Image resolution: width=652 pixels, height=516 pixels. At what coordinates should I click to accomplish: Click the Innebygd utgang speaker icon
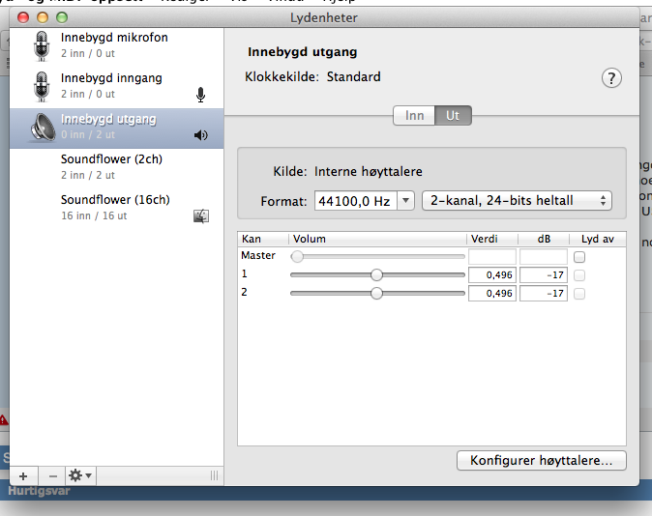[43, 128]
